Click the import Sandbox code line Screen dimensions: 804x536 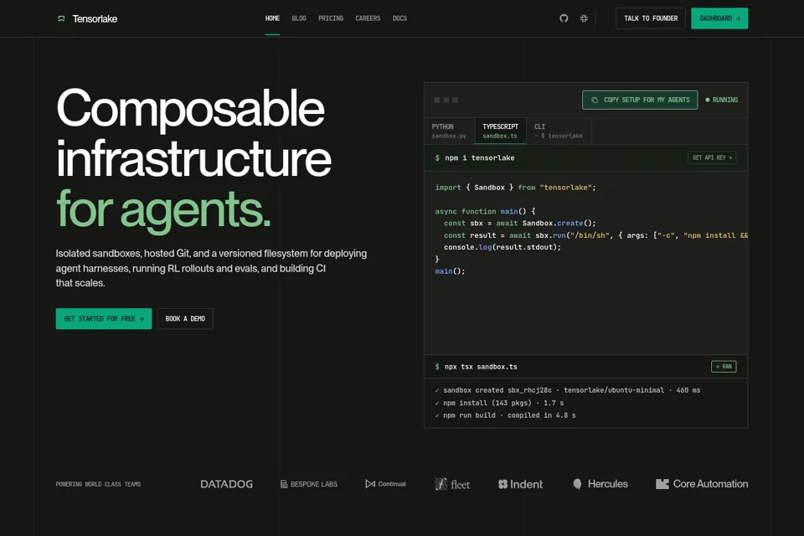click(515, 188)
